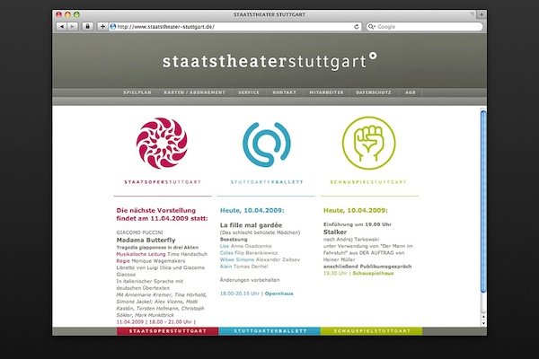This screenshot has width=539, height=359.
Task: Click 'Regie' label in opera listing
Action: (x=123, y=261)
